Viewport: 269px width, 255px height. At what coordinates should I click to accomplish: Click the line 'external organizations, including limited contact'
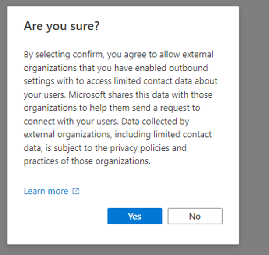118,134
